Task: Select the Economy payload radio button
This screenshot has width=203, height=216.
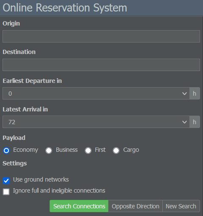Action: pos(6,151)
